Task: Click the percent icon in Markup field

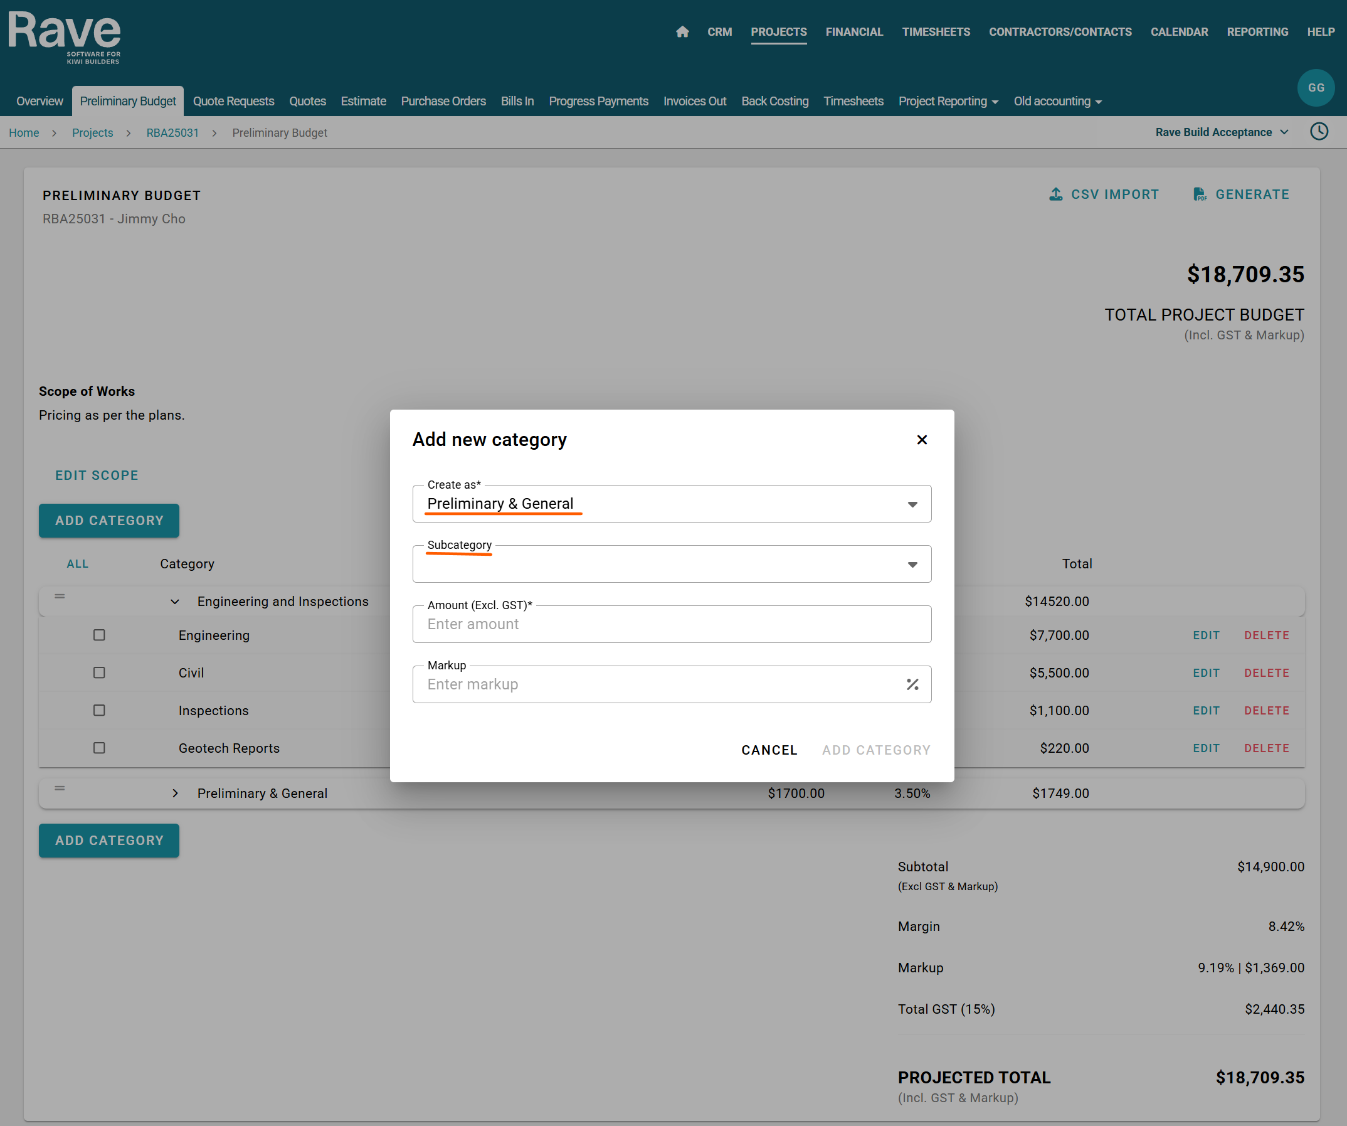Action: click(912, 684)
